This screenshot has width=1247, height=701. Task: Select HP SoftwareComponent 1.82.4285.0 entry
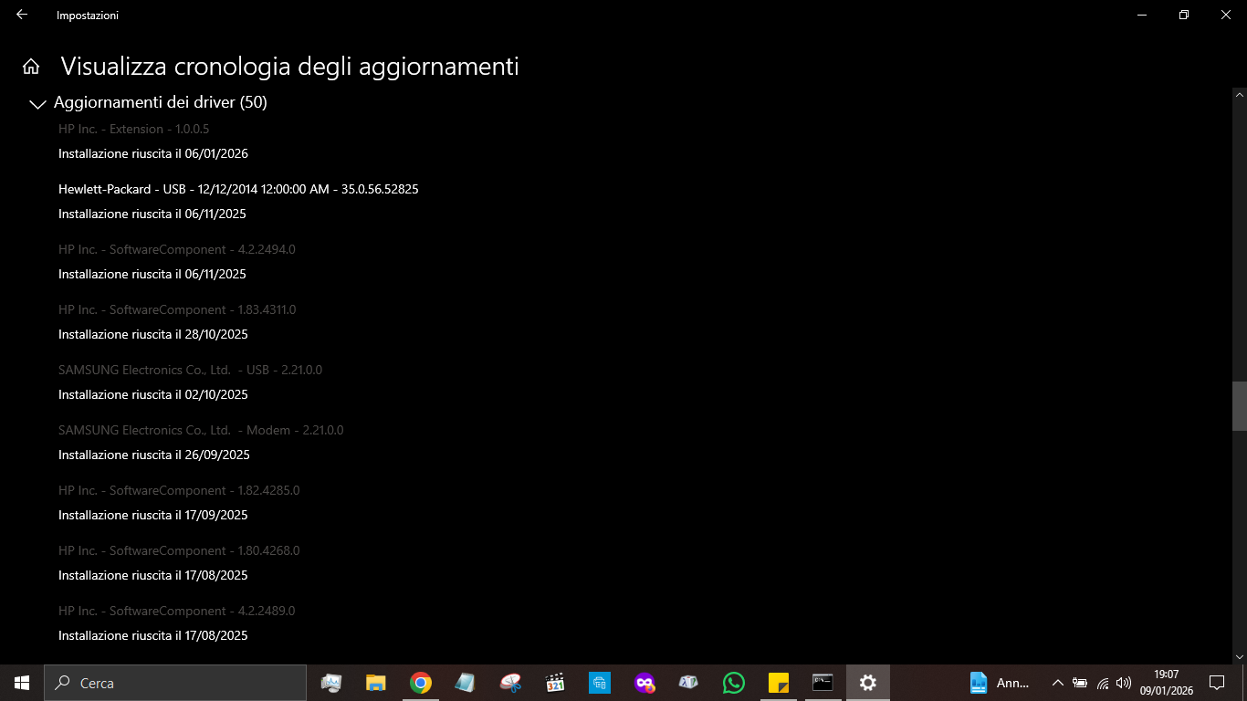pyautogui.click(x=179, y=490)
